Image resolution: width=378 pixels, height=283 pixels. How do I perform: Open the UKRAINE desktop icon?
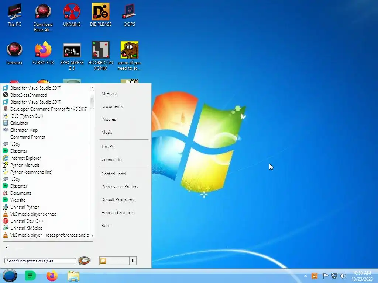coord(72,15)
